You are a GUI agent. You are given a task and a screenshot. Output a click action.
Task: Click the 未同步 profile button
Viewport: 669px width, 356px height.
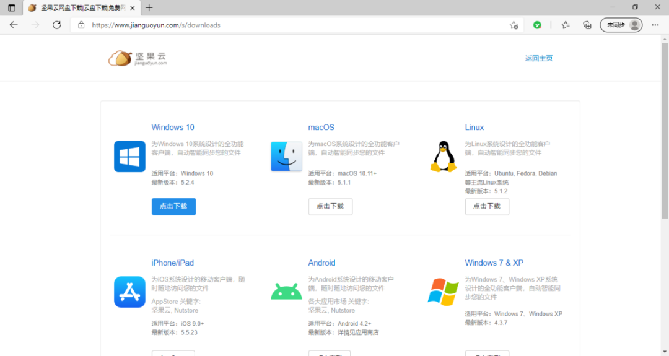pos(621,25)
